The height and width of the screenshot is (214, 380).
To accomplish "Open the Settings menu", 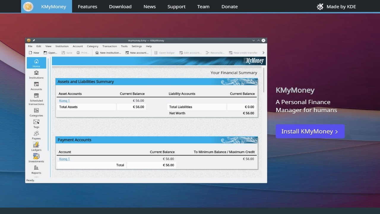I will coord(137,46).
